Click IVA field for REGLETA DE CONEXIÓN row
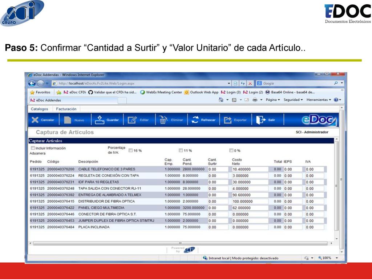372x279 pixels. (x=315, y=175)
